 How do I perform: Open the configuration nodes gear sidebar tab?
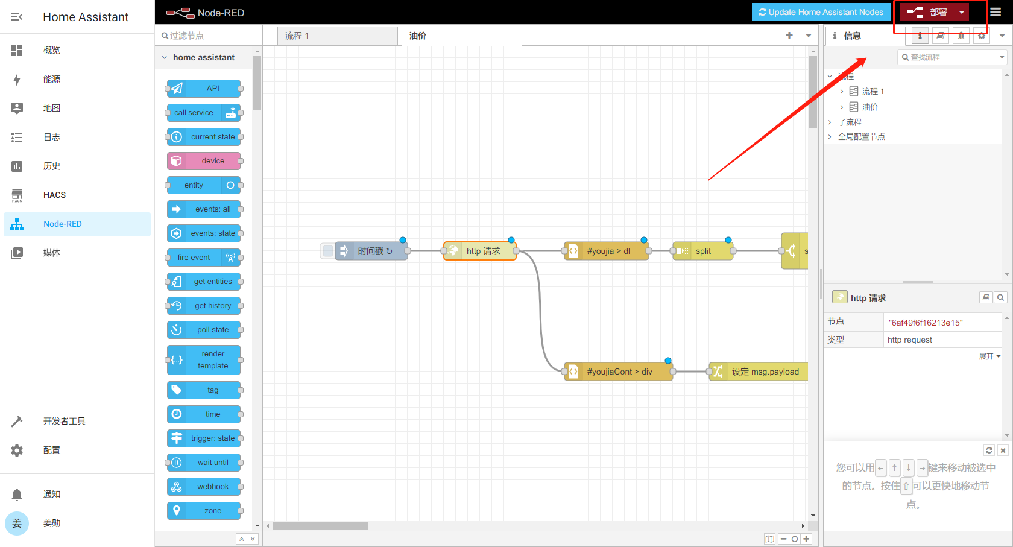pos(982,36)
